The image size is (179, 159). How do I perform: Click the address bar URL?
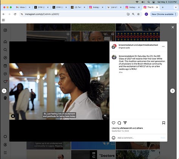point(42,14)
